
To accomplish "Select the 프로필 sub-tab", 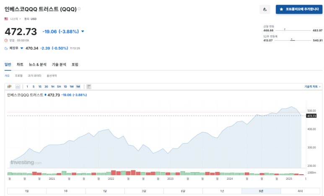I will (18, 76).
